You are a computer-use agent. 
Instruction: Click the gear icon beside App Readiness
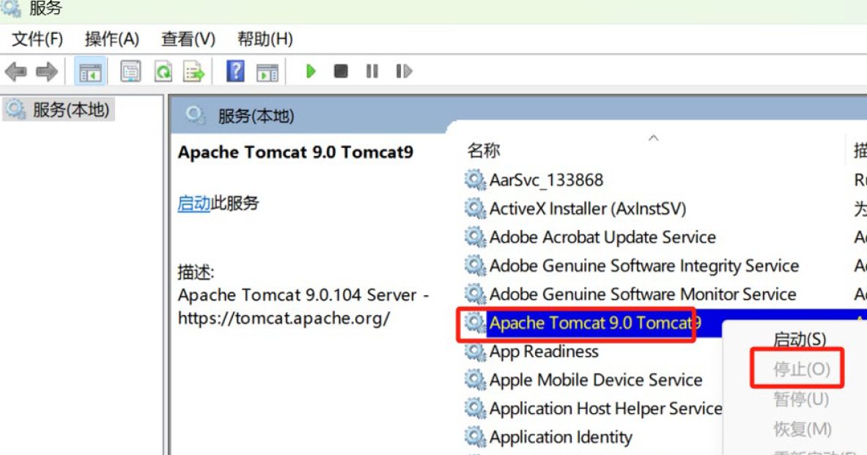coord(474,352)
